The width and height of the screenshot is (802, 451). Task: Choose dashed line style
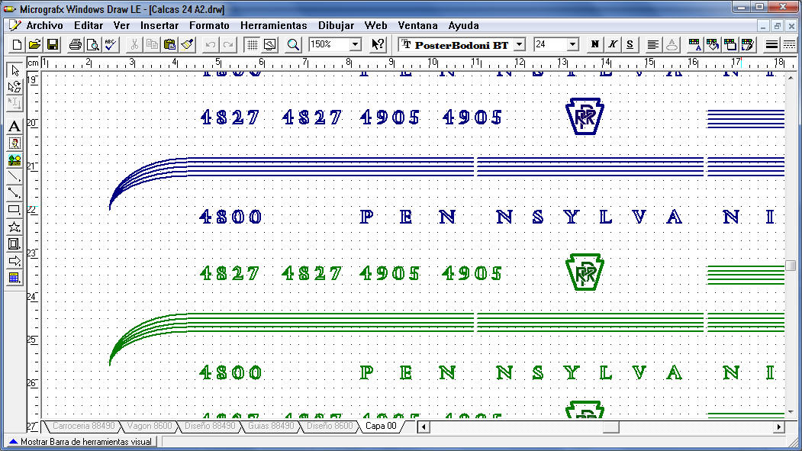[x=789, y=44]
